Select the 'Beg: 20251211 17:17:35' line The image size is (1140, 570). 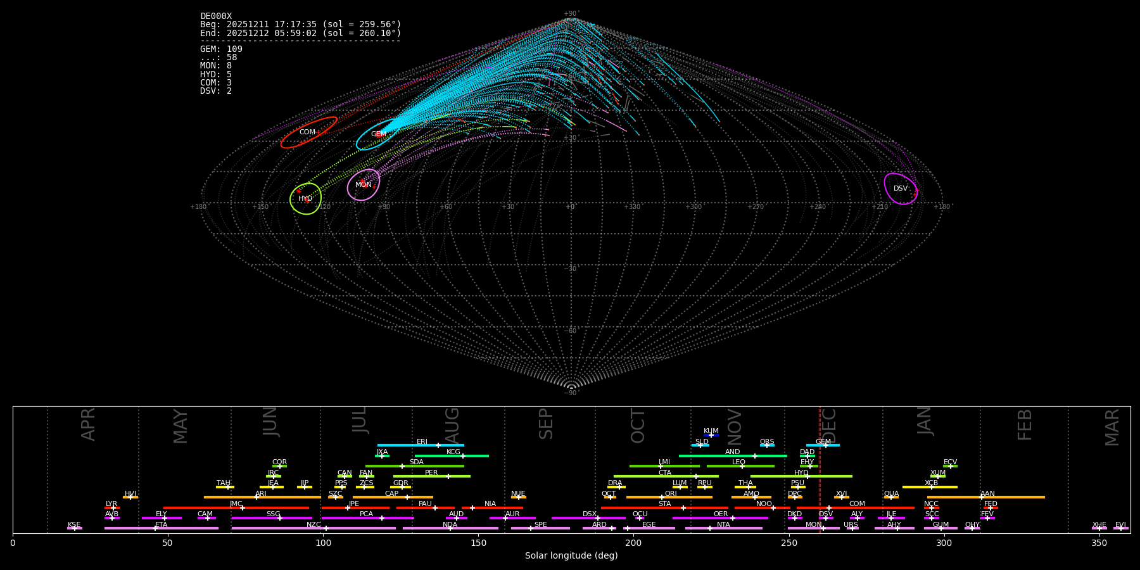(x=301, y=25)
